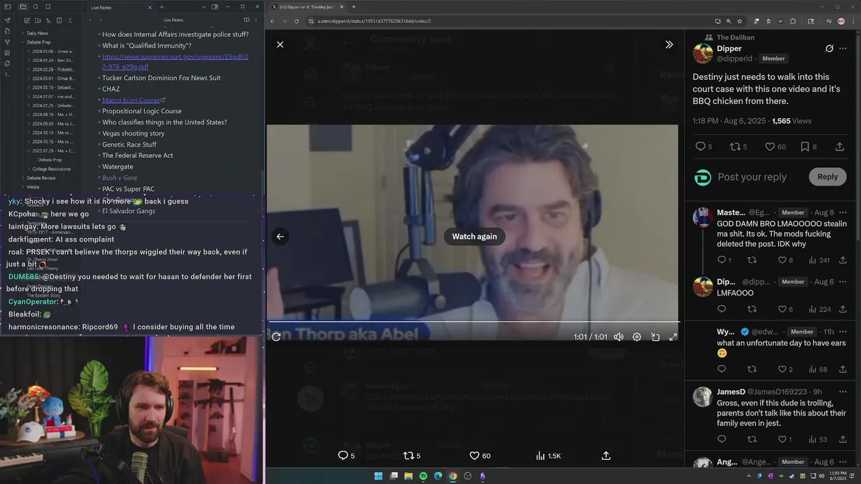Enable picture-in-picture for the video
Screen dimensions: 861x484
[655, 337]
